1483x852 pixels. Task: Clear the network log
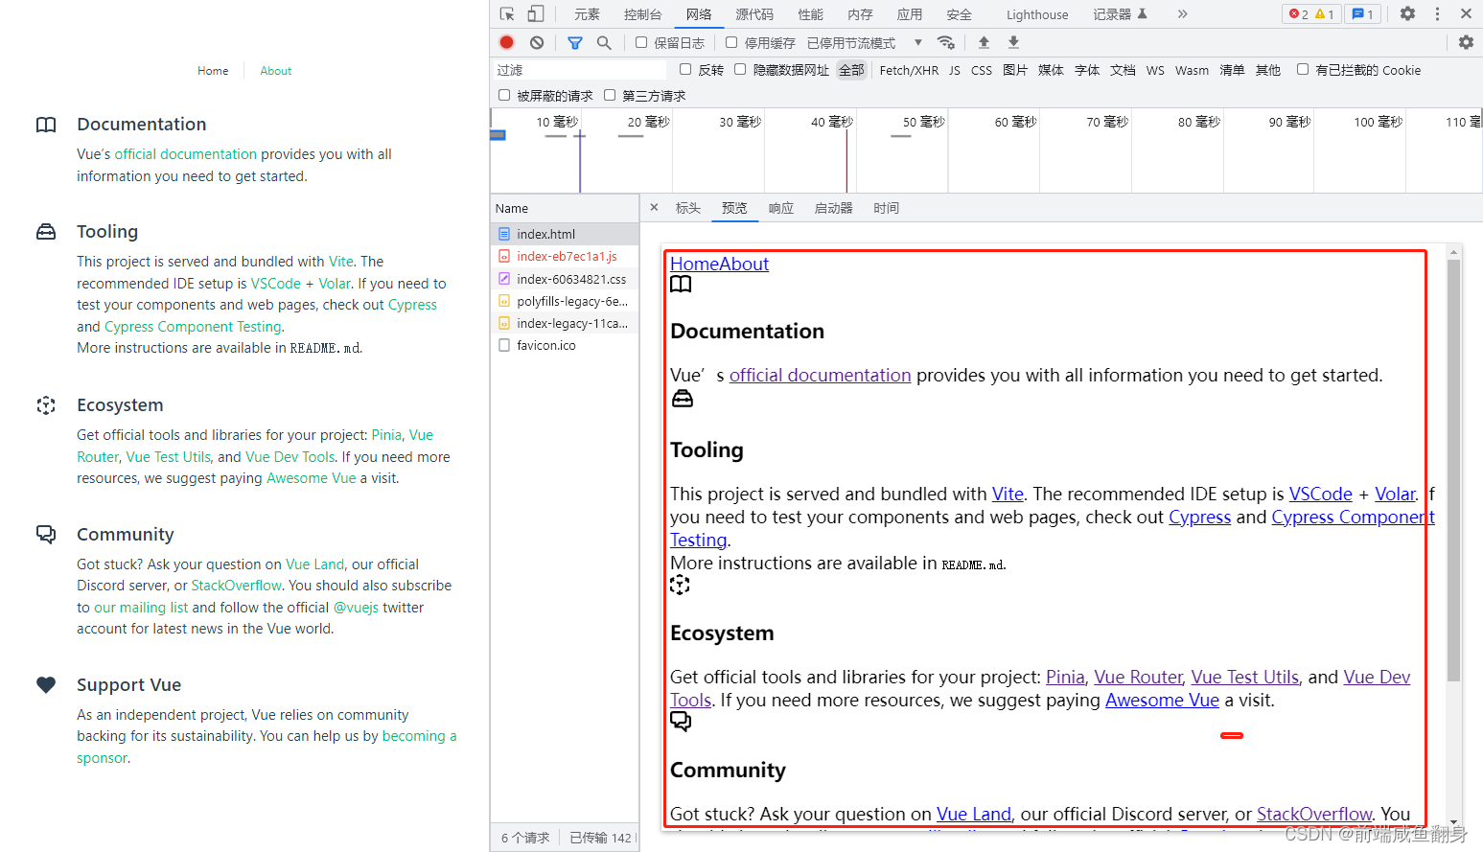click(x=537, y=42)
